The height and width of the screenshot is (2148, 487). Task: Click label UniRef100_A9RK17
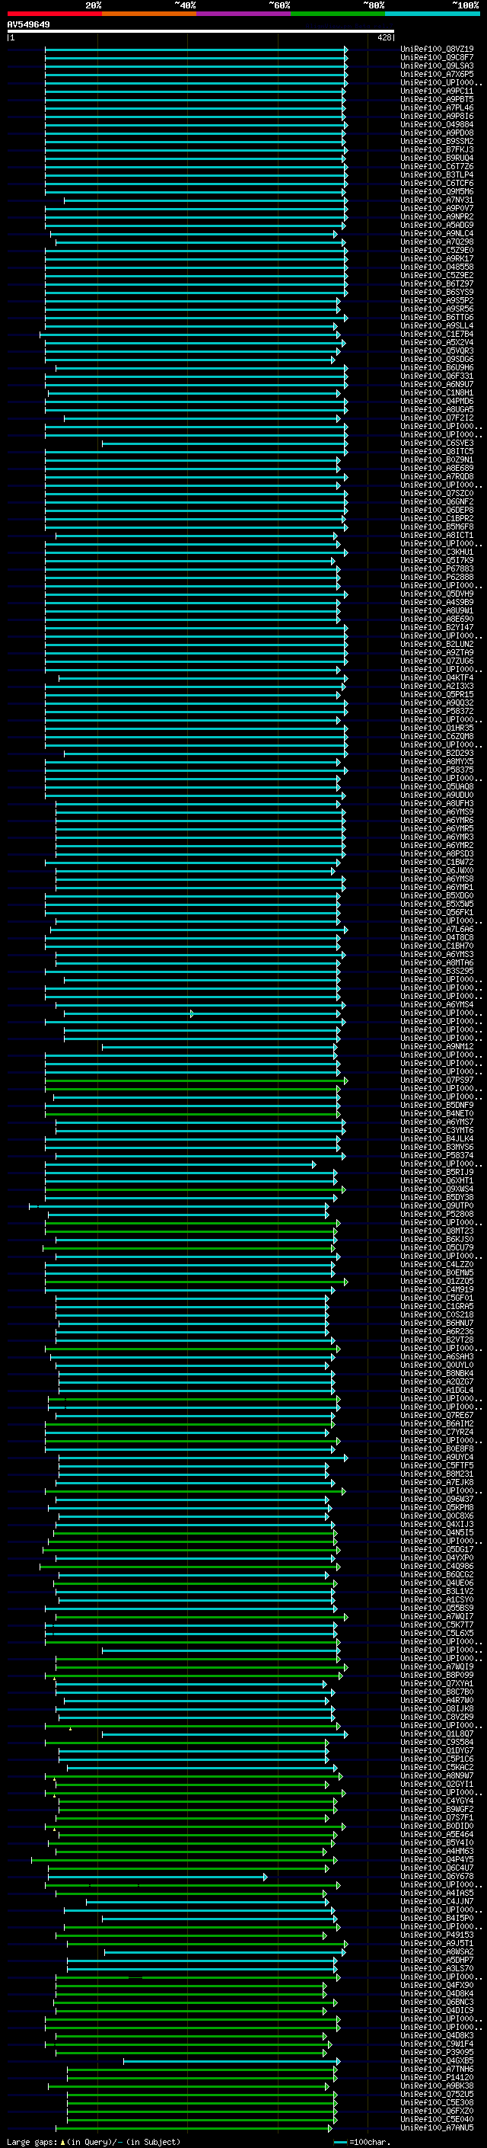(437, 258)
